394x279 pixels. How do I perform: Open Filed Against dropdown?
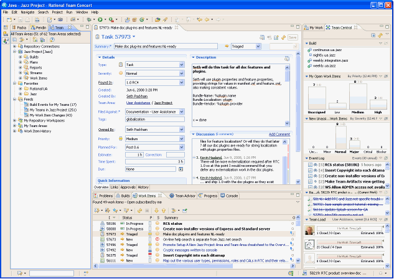(182, 112)
